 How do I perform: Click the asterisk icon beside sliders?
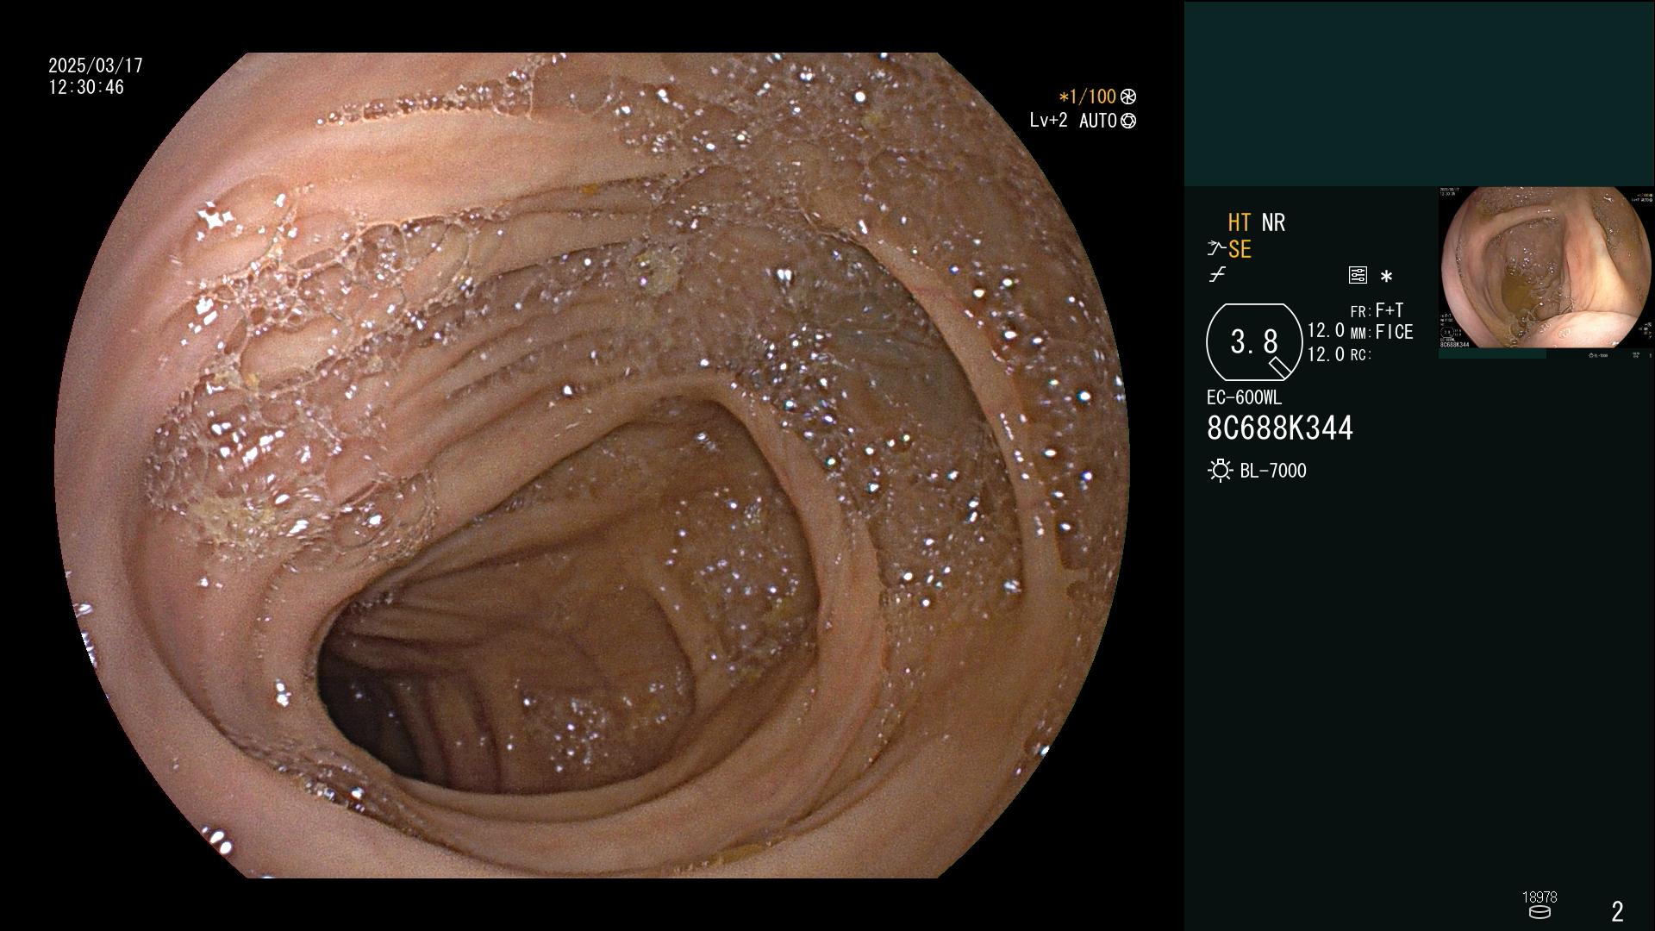[1386, 277]
